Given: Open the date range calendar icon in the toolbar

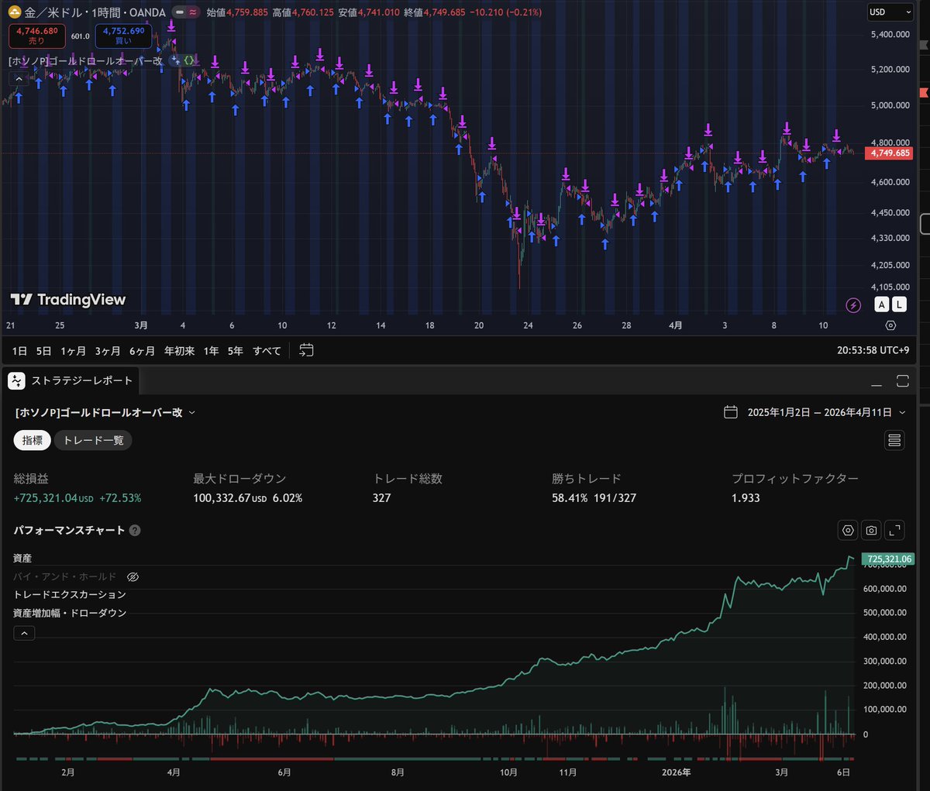Looking at the screenshot, I should [x=306, y=350].
